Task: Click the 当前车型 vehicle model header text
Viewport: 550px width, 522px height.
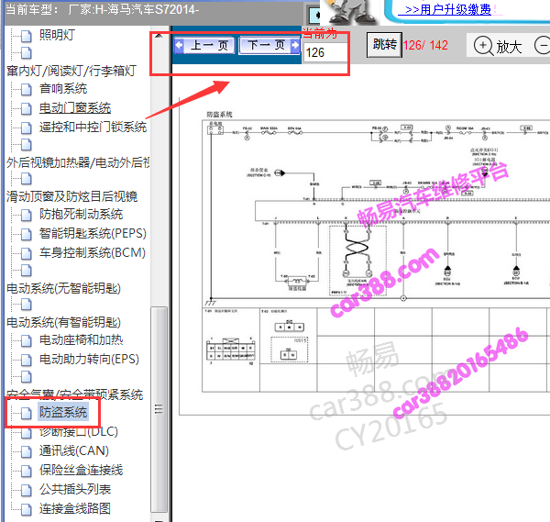Action: coord(102,9)
